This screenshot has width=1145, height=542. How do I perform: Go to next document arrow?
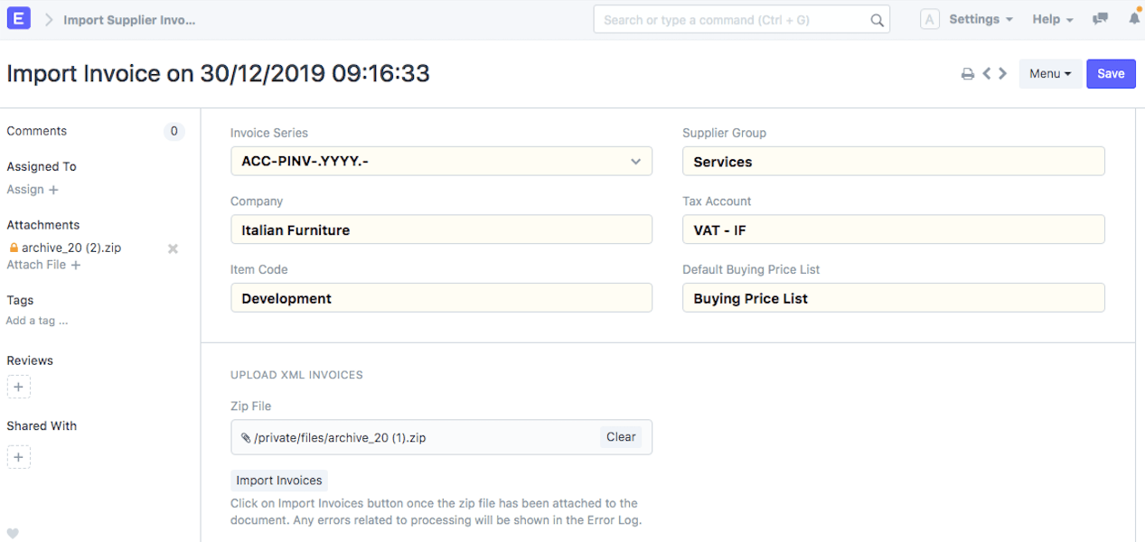tap(1002, 73)
